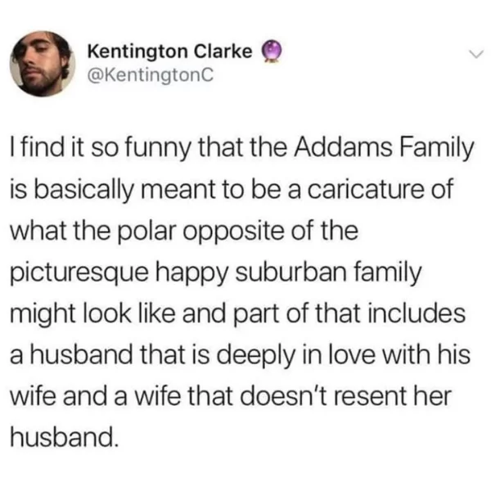The height and width of the screenshot is (491, 491).
Task: Click the opening words "I find it"
Action: (x=47, y=148)
